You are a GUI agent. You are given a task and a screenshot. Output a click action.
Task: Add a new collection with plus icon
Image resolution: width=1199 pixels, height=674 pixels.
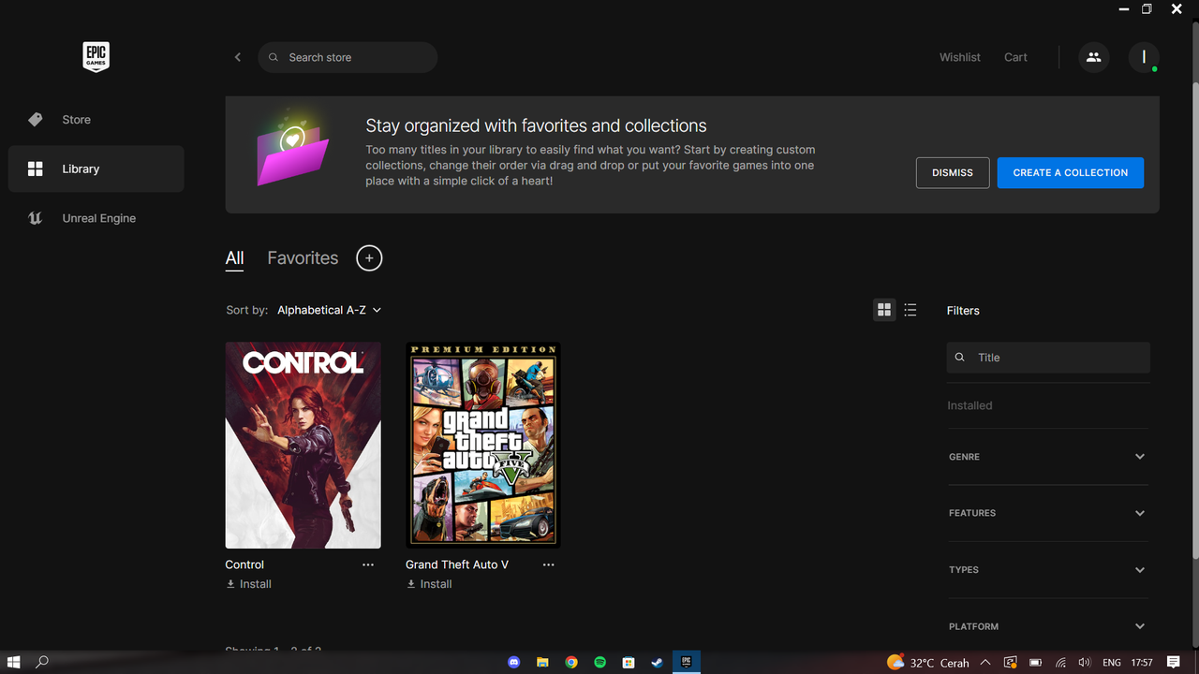click(x=369, y=258)
